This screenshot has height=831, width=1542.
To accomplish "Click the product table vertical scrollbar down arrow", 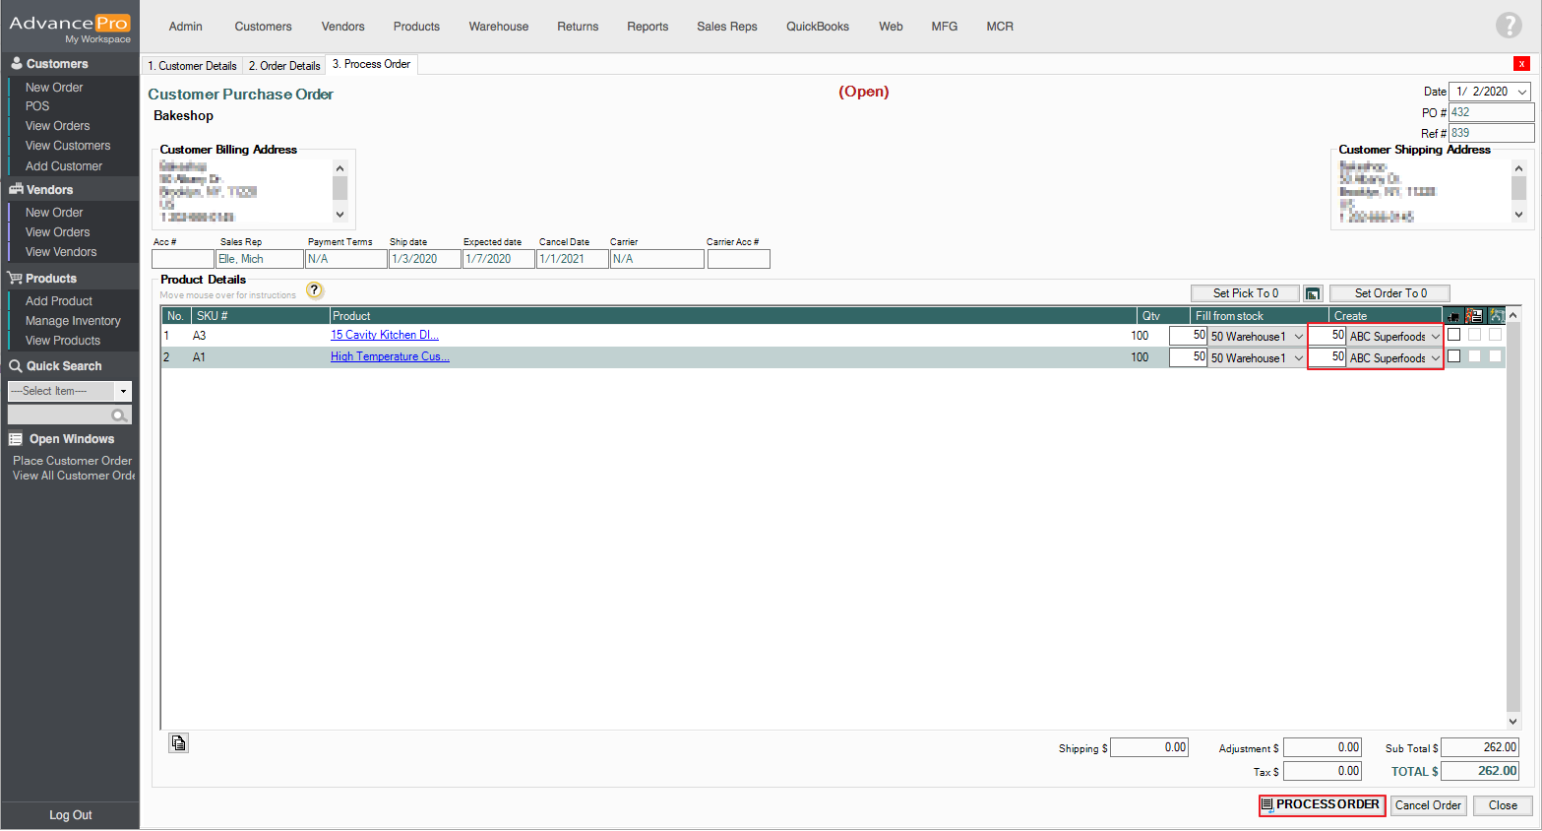I will tap(1512, 721).
